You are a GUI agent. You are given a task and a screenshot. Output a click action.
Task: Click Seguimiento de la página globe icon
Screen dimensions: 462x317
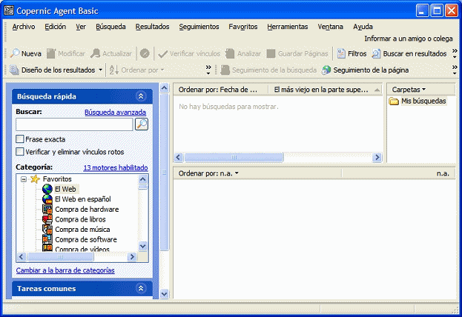(x=326, y=70)
